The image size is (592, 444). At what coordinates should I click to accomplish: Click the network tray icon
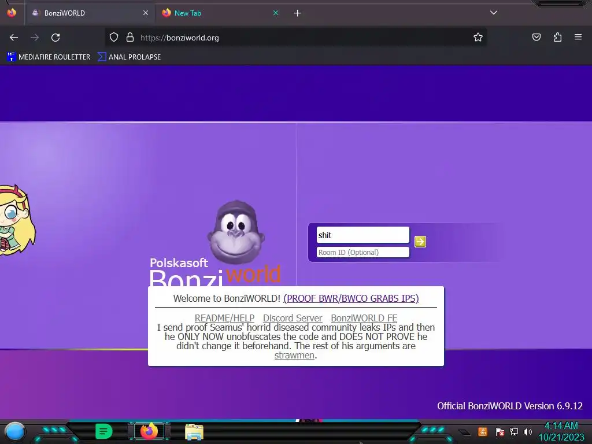coord(514,431)
